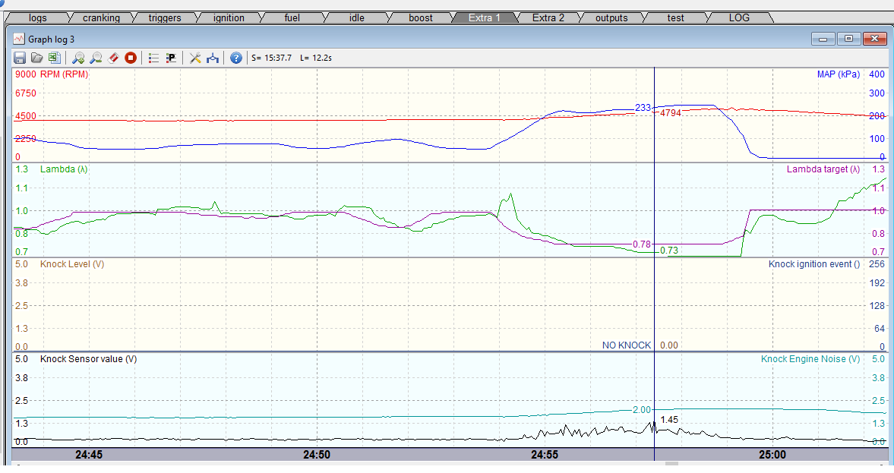Viewport: 894px width, 473px height.
Task: Click the Knock Level (V) channel label
Action: point(71,264)
